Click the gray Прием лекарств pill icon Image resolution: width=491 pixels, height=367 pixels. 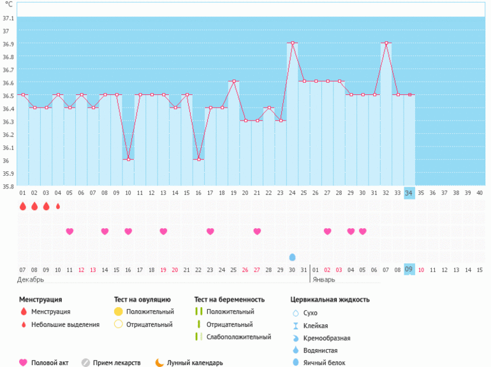[85, 363]
